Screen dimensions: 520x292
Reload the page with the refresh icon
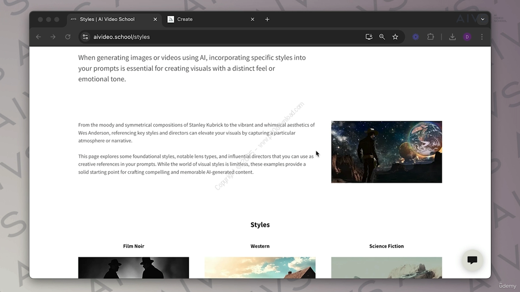pyautogui.click(x=68, y=37)
